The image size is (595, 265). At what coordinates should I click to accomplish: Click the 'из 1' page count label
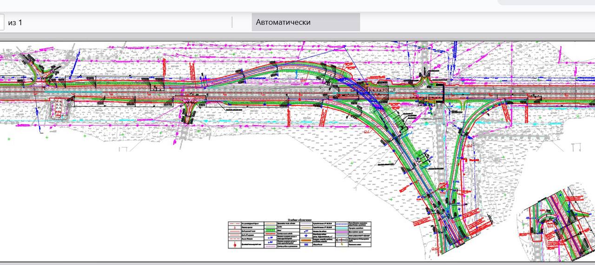(15, 22)
